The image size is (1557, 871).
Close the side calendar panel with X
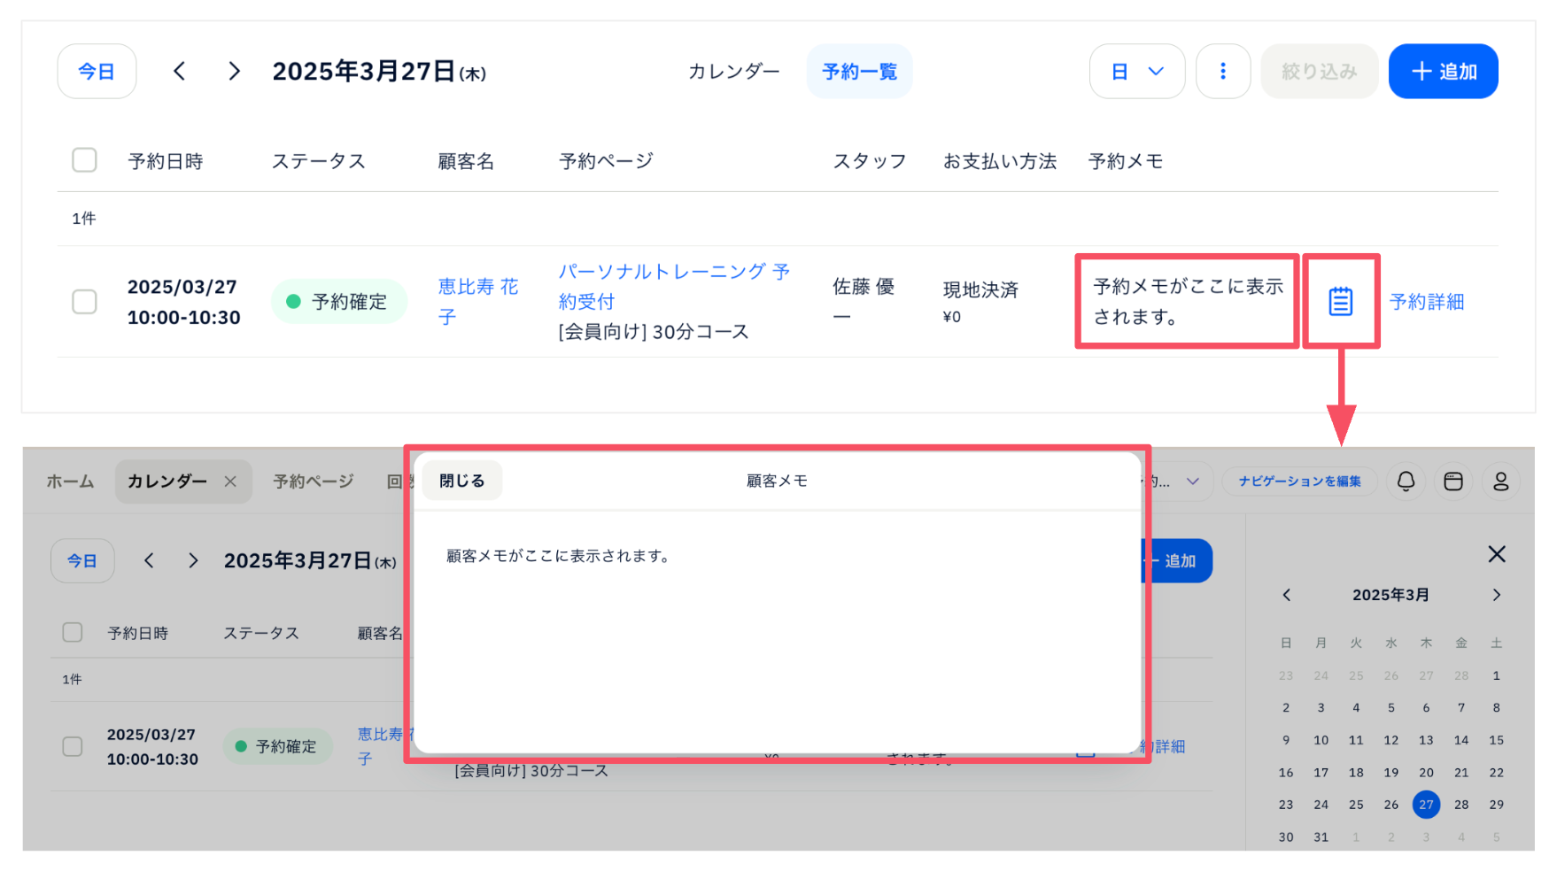[1496, 554]
